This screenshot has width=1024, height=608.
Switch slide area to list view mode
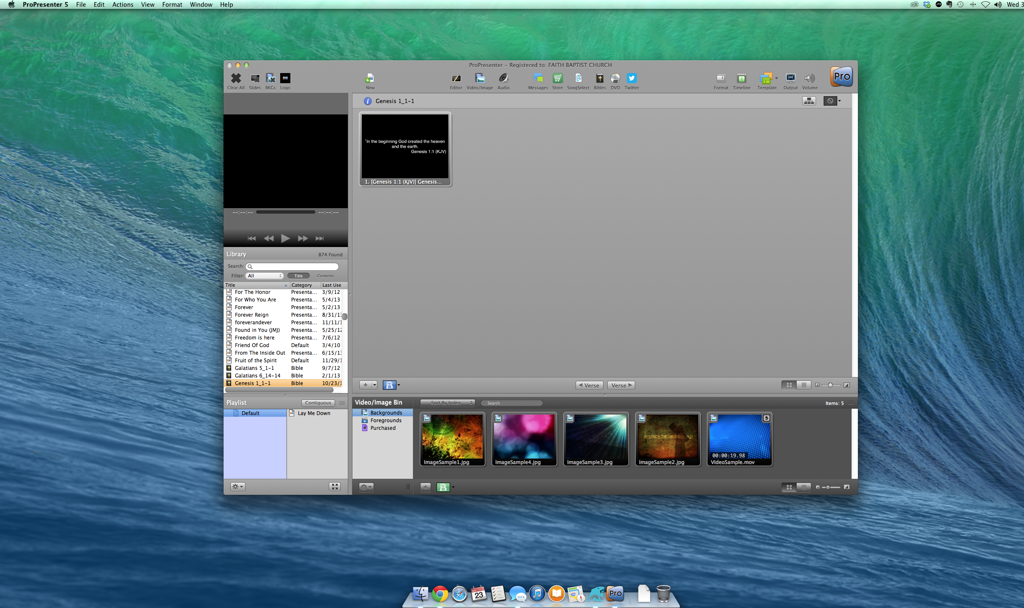803,385
